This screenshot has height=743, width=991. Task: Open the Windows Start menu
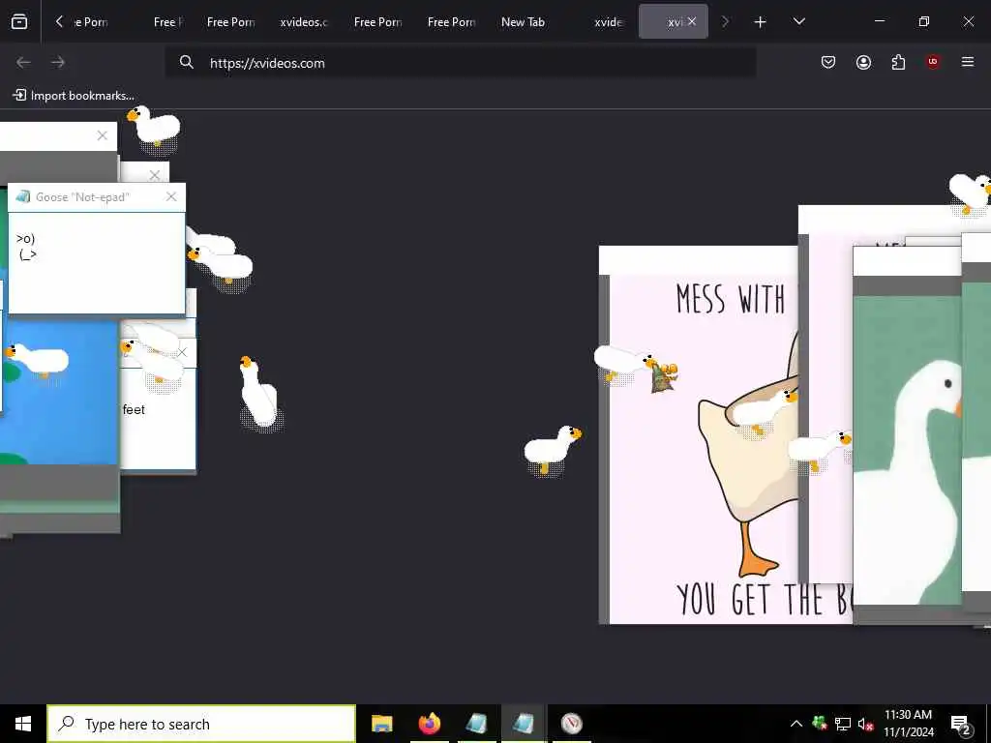[23, 724]
